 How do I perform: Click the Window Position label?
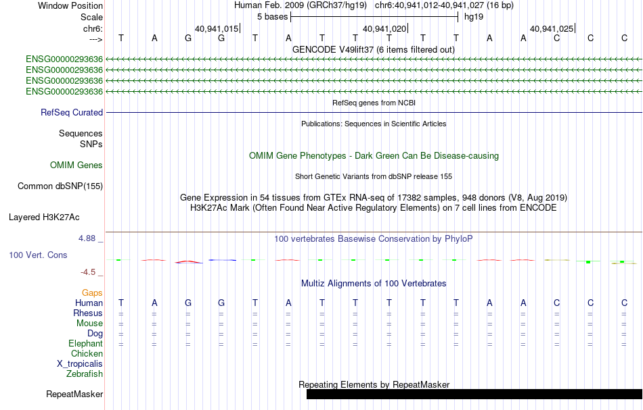click(x=70, y=5)
